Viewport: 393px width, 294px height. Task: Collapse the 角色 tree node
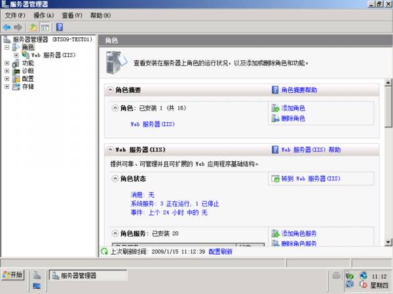click(x=7, y=47)
